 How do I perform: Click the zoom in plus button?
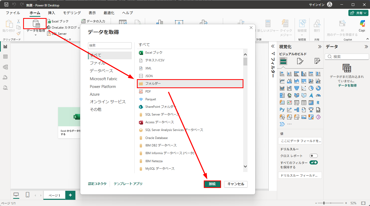point(346,203)
